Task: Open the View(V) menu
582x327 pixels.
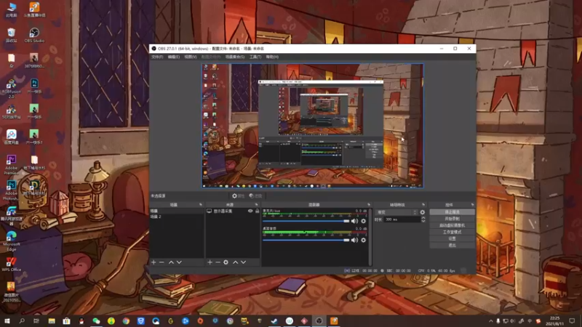Action: (x=191, y=57)
